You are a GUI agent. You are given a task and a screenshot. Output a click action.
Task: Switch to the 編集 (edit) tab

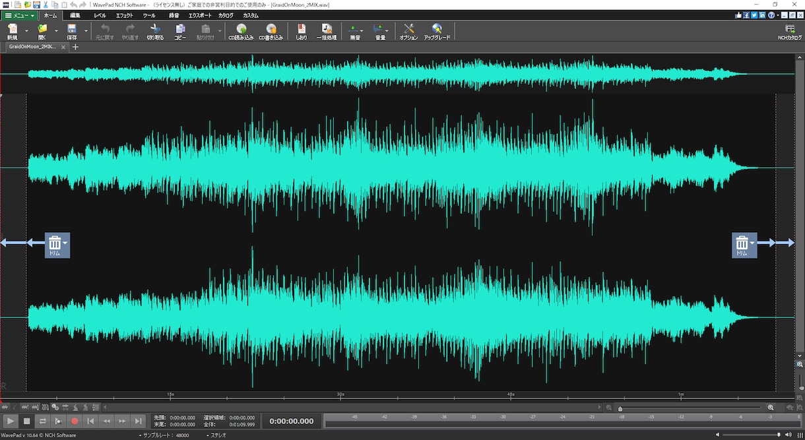(75, 15)
